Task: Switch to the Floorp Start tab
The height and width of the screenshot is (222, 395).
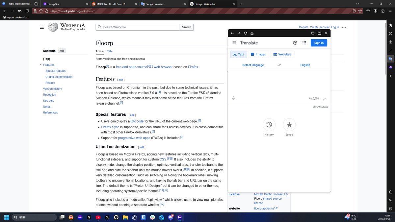Action: point(65,4)
